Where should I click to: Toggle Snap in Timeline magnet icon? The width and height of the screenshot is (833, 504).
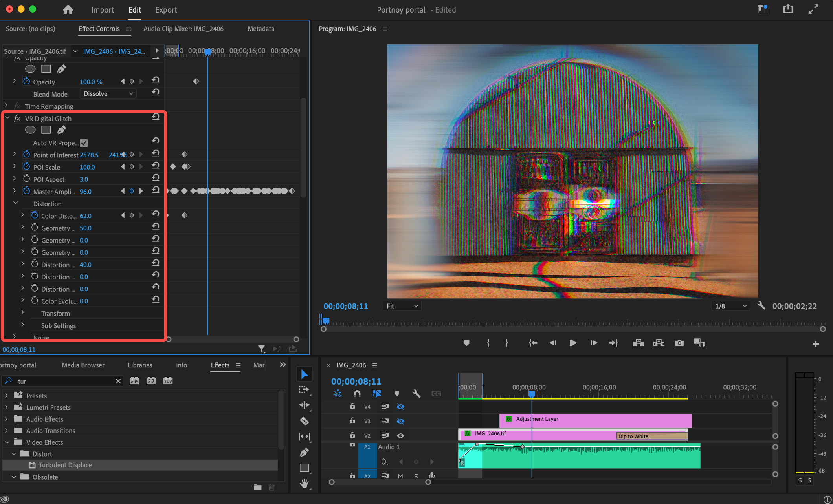pos(357,393)
